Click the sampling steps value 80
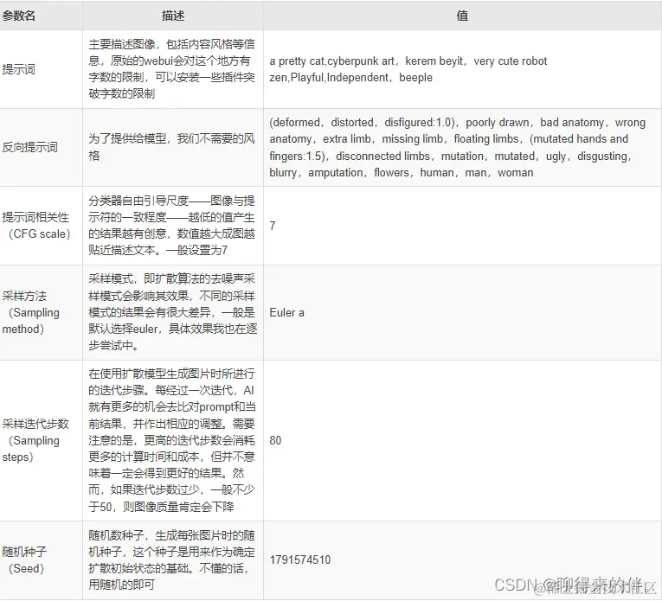Screen dimensions: 662x601 [275, 440]
